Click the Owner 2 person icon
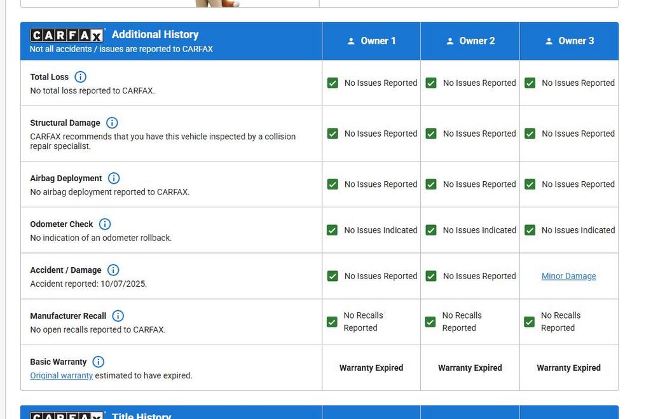Viewport: 651px width, 419px height. pyautogui.click(x=450, y=41)
